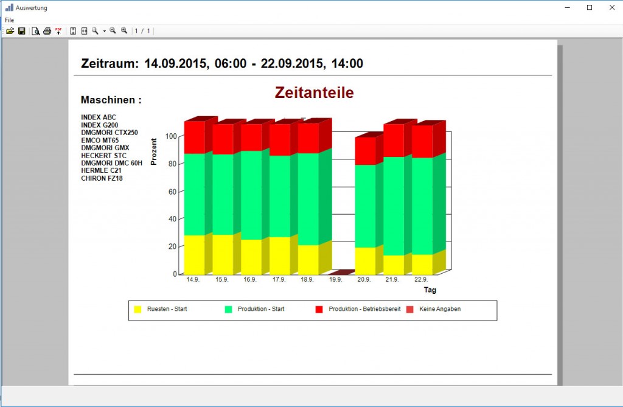Open print preview with the magnifier page icon
This screenshot has width=623, height=407.
pos(35,31)
